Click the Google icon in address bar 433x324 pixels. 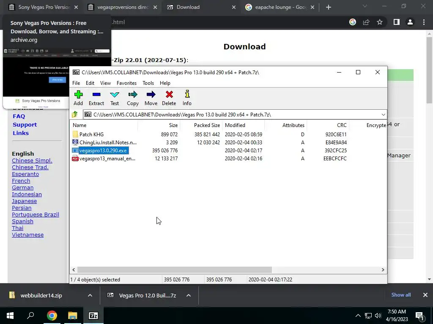[353, 22]
